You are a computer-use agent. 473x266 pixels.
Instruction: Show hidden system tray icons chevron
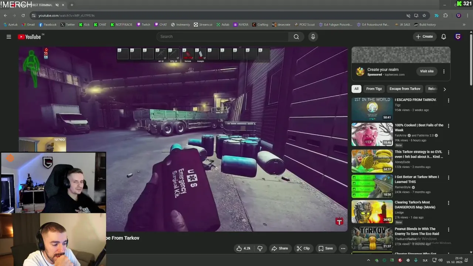[x=368, y=260]
